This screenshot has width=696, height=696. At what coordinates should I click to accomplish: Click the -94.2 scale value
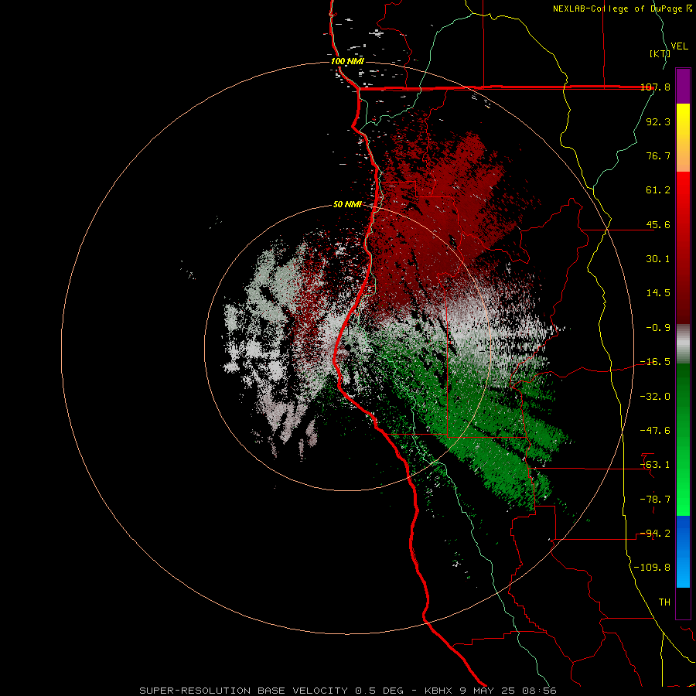coord(656,534)
